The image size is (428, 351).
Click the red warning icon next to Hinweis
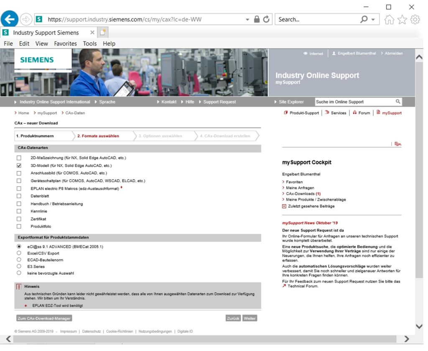pyautogui.click(x=19, y=287)
